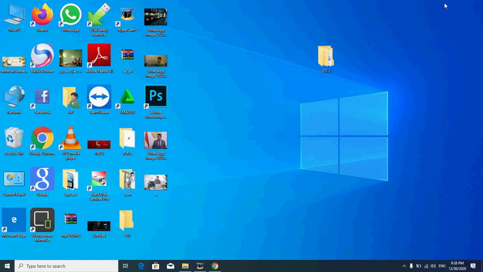This screenshot has width=483, height=272.
Task: Launch Adobe Photoshop shortcut
Action: pos(155,102)
